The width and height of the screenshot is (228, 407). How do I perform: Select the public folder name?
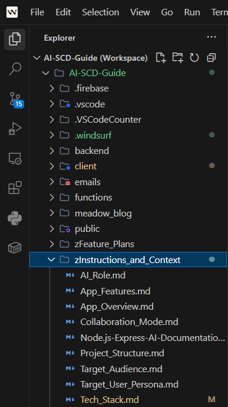(x=87, y=229)
